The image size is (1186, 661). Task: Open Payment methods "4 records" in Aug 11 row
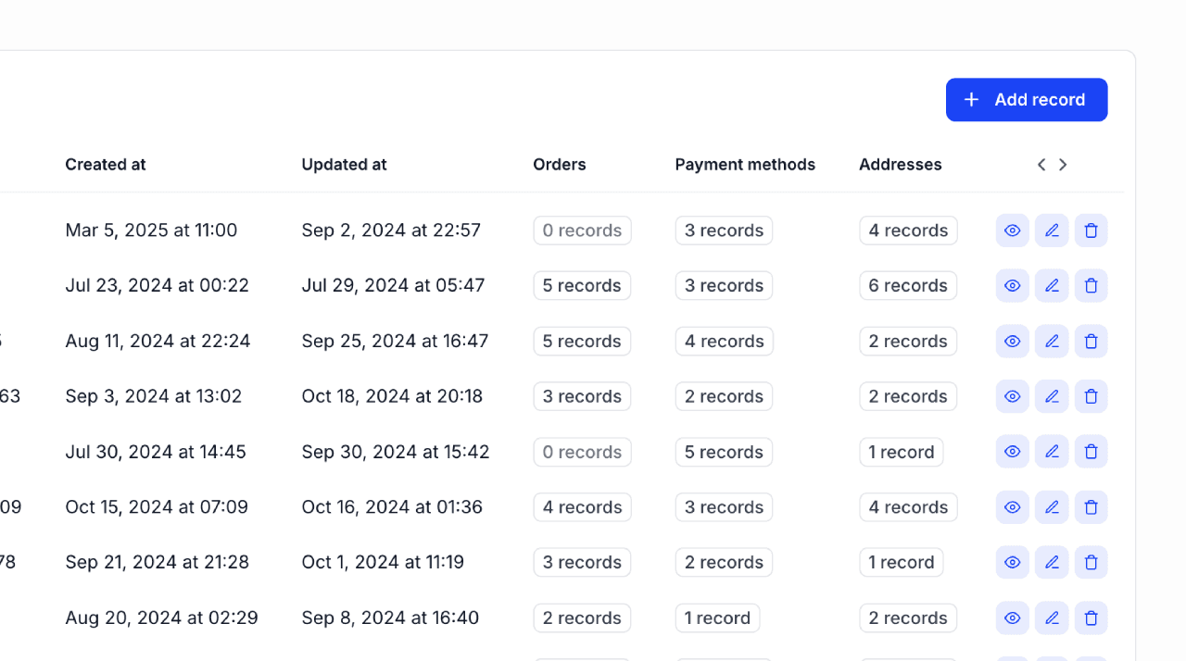click(x=724, y=342)
